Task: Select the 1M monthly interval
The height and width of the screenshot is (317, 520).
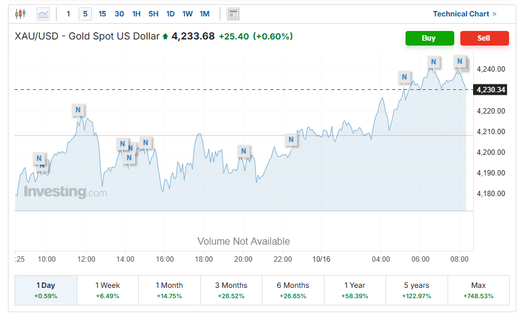Action: (x=205, y=14)
